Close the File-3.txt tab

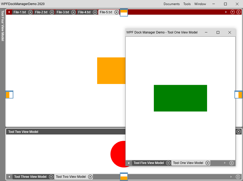pos(73,12)
